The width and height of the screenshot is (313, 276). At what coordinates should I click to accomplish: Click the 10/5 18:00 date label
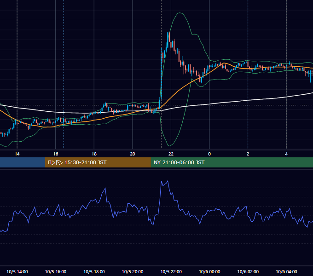pyautogui.click(x=94, y=271)
